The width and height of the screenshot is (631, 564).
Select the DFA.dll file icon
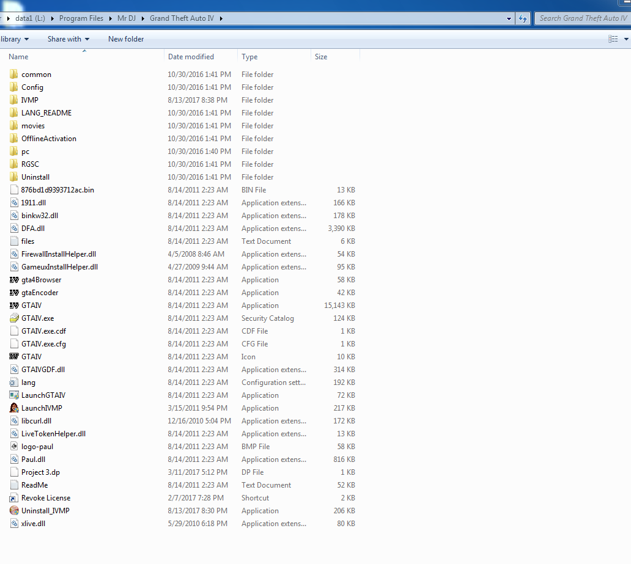coord(14,228)
